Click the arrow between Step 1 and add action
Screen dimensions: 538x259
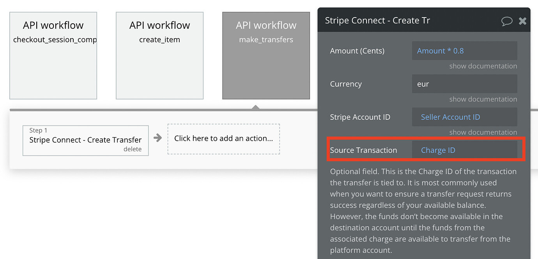(158, 138)
